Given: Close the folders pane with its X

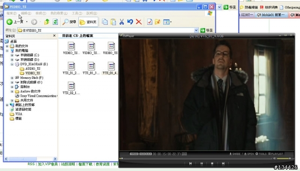Looking at the screenshot, I should click(x=54, y=36).
